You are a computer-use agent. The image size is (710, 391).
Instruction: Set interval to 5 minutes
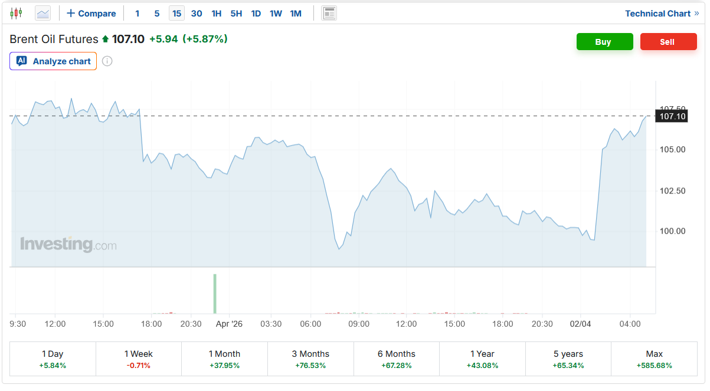pyautogui.click(x=157, y=13)
